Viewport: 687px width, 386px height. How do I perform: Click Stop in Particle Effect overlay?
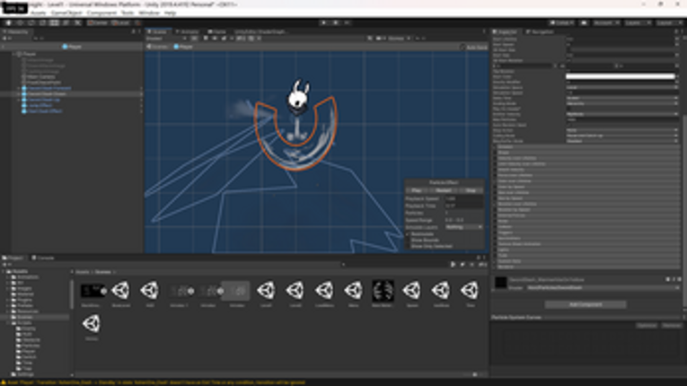(471, 190)
